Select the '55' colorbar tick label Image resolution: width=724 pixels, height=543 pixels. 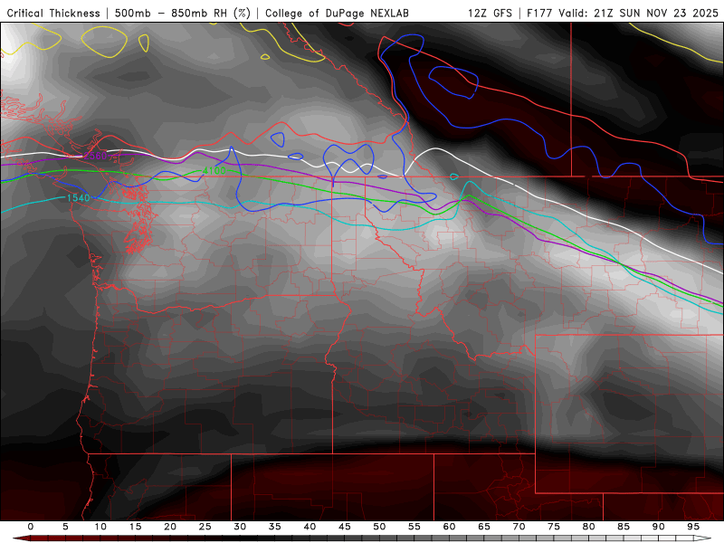(414, 527)
